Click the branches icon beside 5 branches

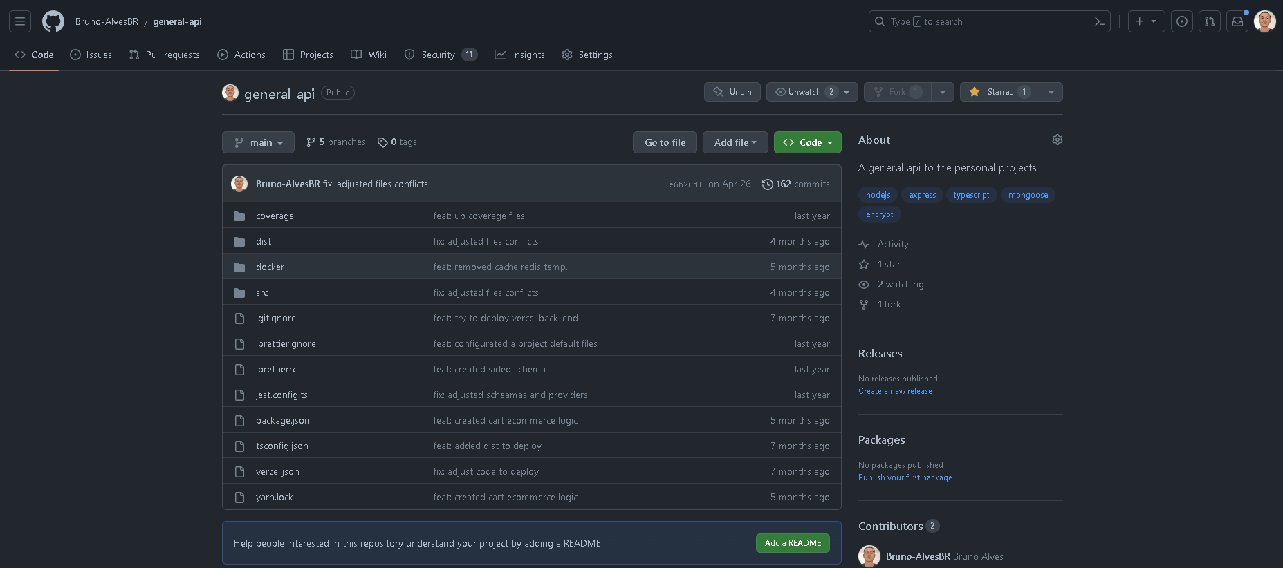click(311, 142)
